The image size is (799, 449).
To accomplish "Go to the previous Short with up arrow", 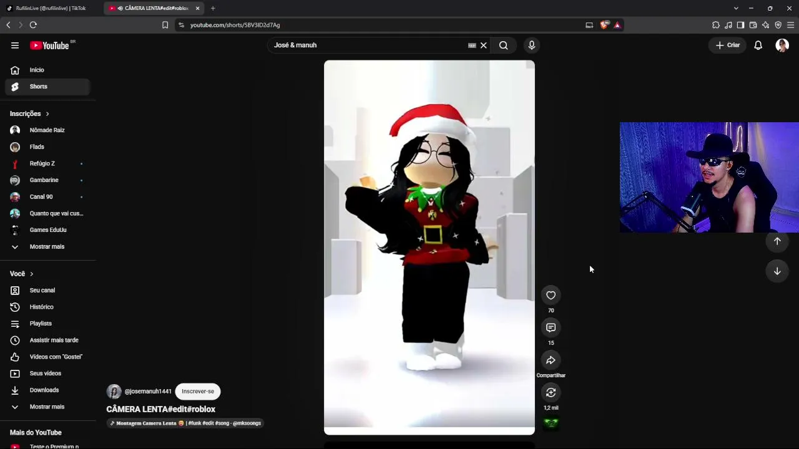I will (777, 241).
